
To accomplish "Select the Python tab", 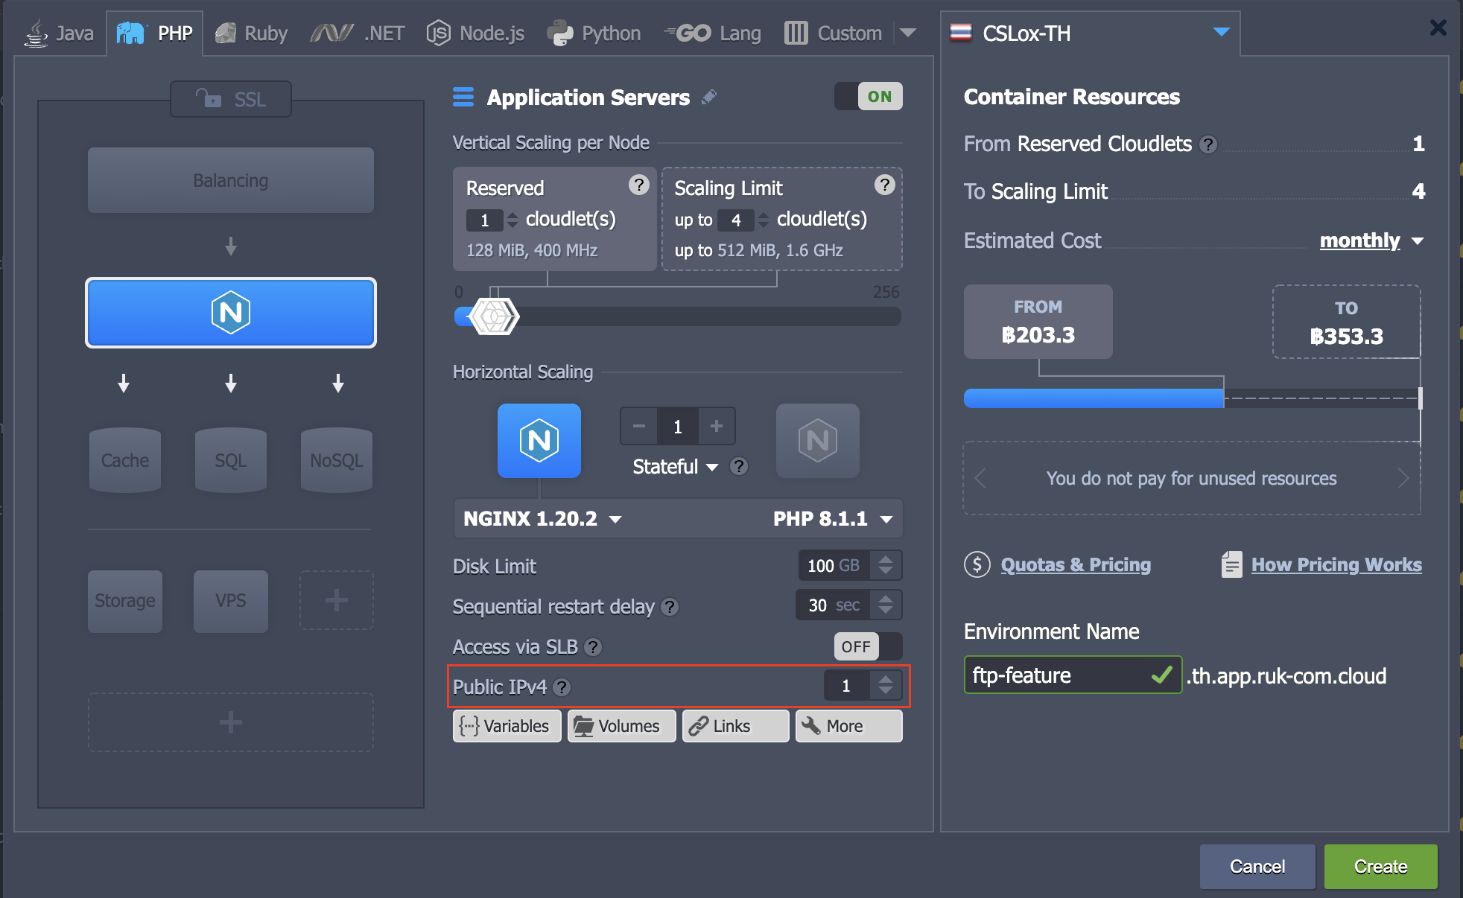I will click(594, 34).
